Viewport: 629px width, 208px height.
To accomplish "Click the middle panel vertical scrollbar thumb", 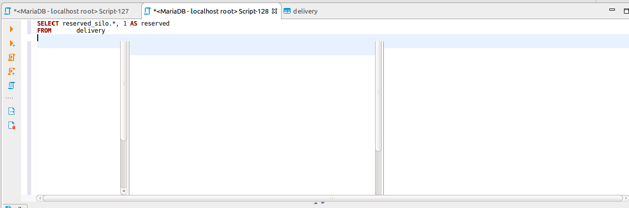I will coord(379,95).
